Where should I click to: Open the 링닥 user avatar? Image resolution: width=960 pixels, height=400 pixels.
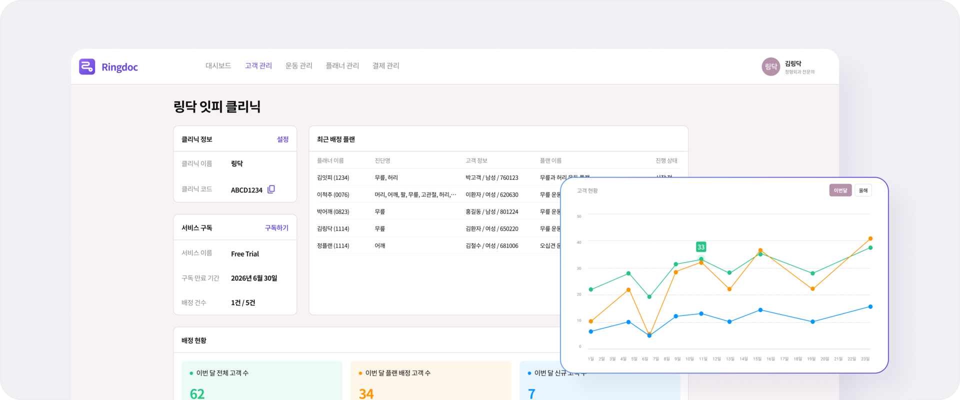pos(770,66)
